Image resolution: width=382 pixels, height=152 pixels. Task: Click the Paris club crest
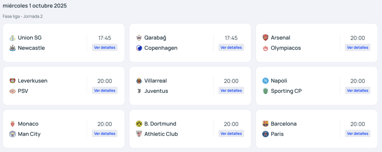[x=266, y=134]
